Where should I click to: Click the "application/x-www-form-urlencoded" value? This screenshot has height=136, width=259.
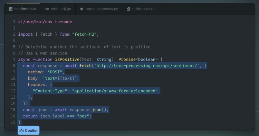tap(115, 91)
